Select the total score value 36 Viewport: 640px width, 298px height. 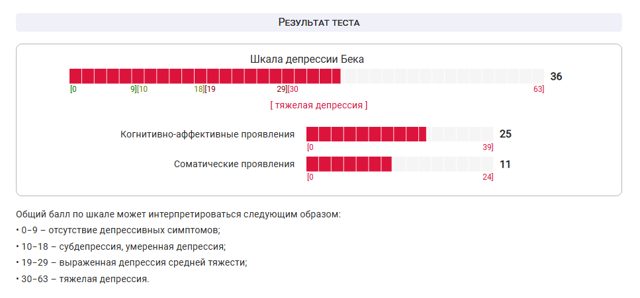click(556, 77)
